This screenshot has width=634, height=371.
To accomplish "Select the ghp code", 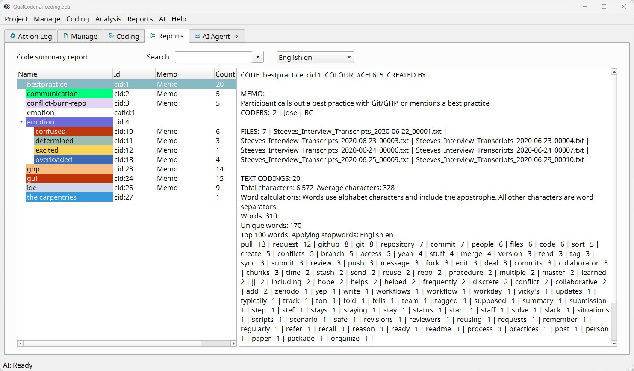I will click(69, 169).
